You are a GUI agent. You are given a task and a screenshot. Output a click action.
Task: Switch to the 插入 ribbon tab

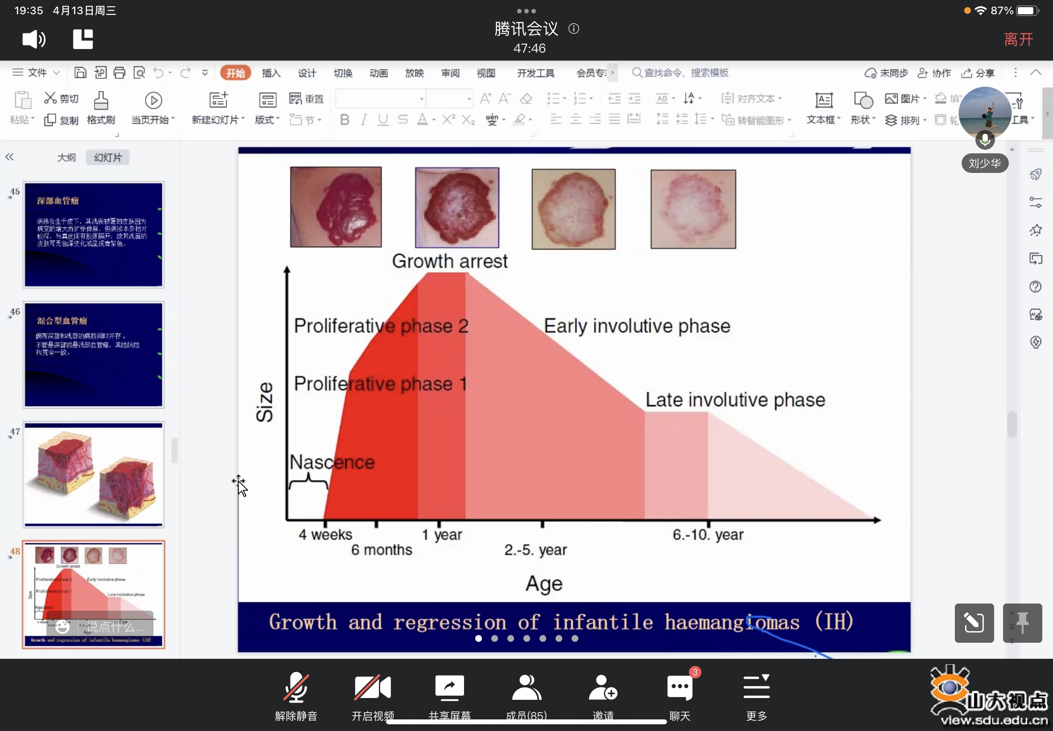pos(270,73)
